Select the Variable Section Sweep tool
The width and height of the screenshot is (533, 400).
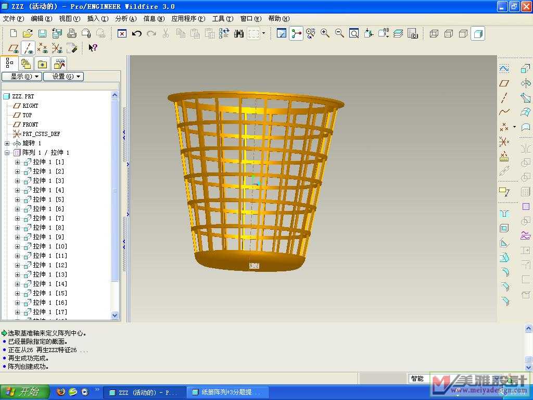(x=526, y=97)
